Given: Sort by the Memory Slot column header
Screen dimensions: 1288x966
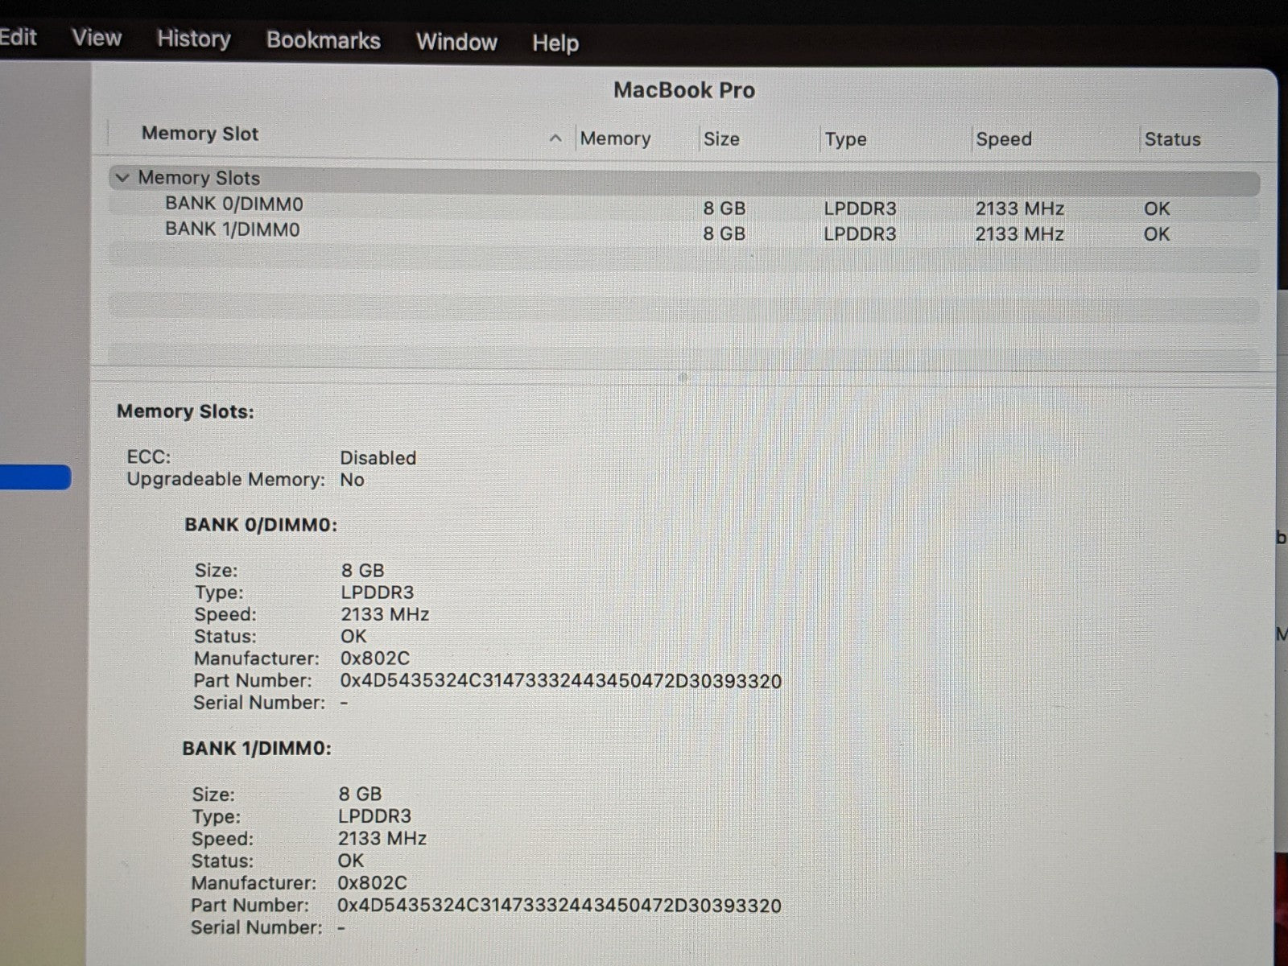Looking at the screenshot, I should coord(200,134).
